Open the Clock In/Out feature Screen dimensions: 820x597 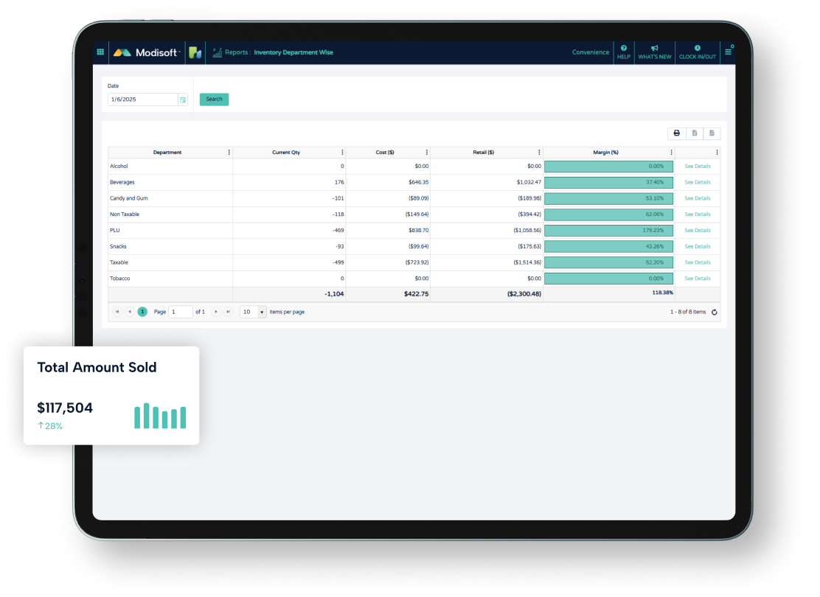(x=697, y=52)
